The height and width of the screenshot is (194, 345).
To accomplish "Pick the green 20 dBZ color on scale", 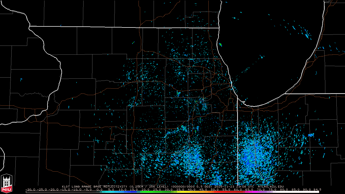I will coord(146,192).
